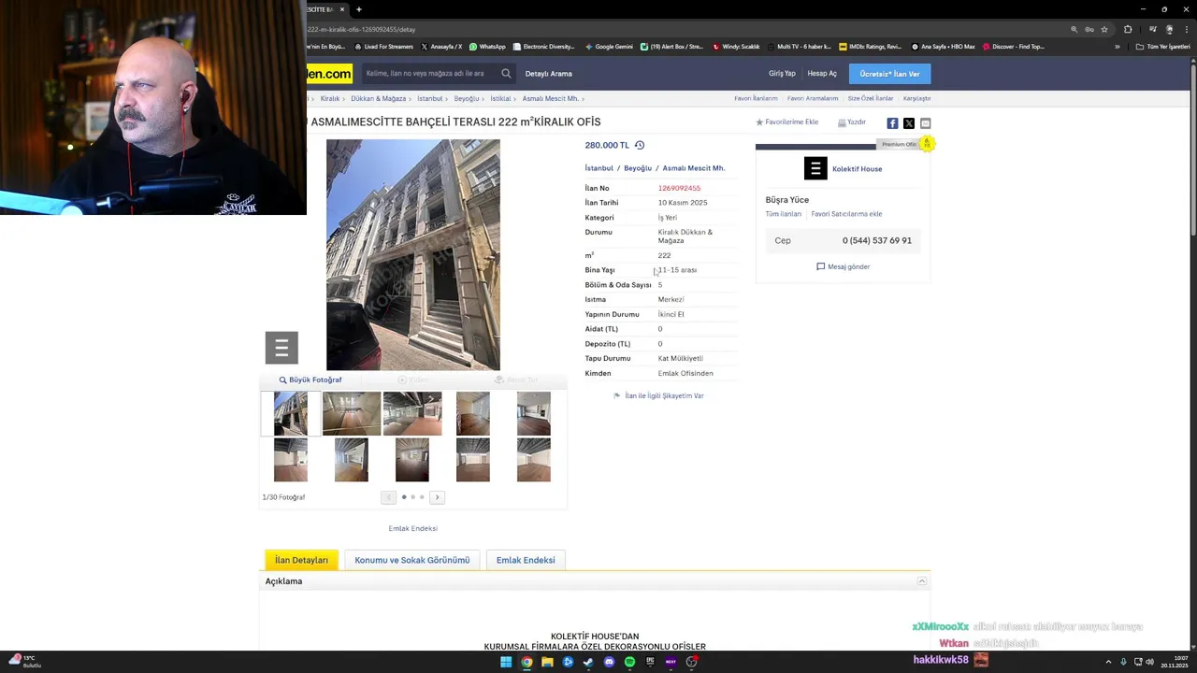Image resolution: width=1197 pixels, height=673 pixels.
Task: Click Favori İlanlarım menu link
Action: pyautogui.click(x=756, y=98)
